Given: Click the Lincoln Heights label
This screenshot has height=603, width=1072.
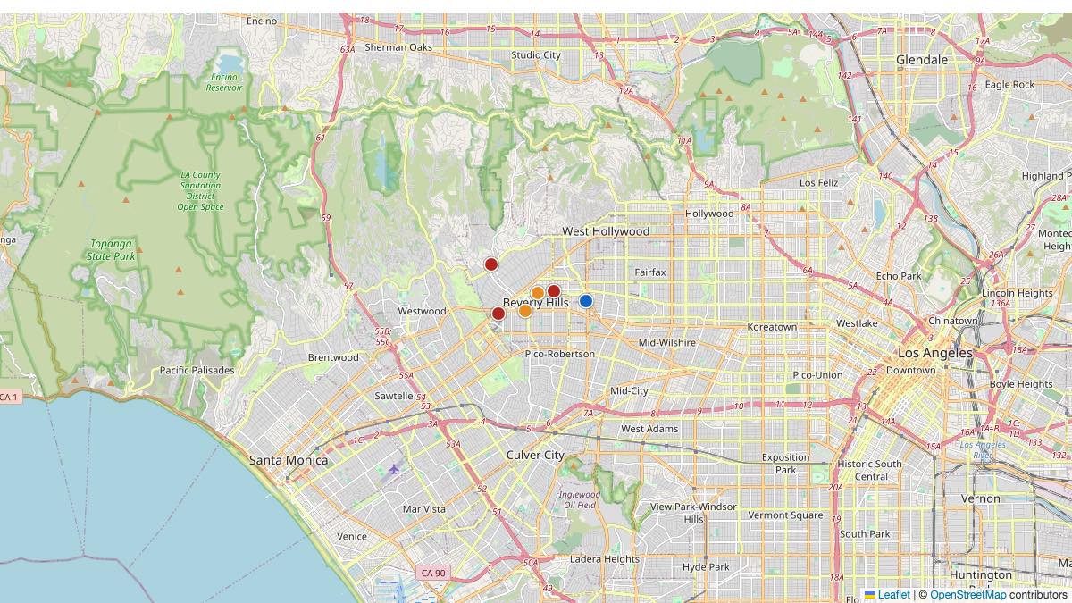Looking at the screenshot, I should [1017, 293].
